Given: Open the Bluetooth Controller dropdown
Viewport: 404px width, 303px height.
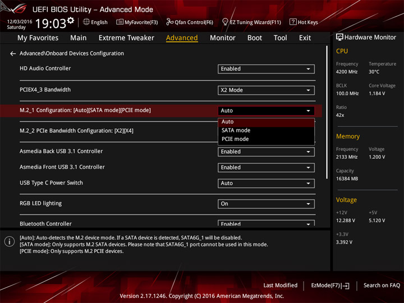Looking at the screenshot, I should click(x=266, y=223).
